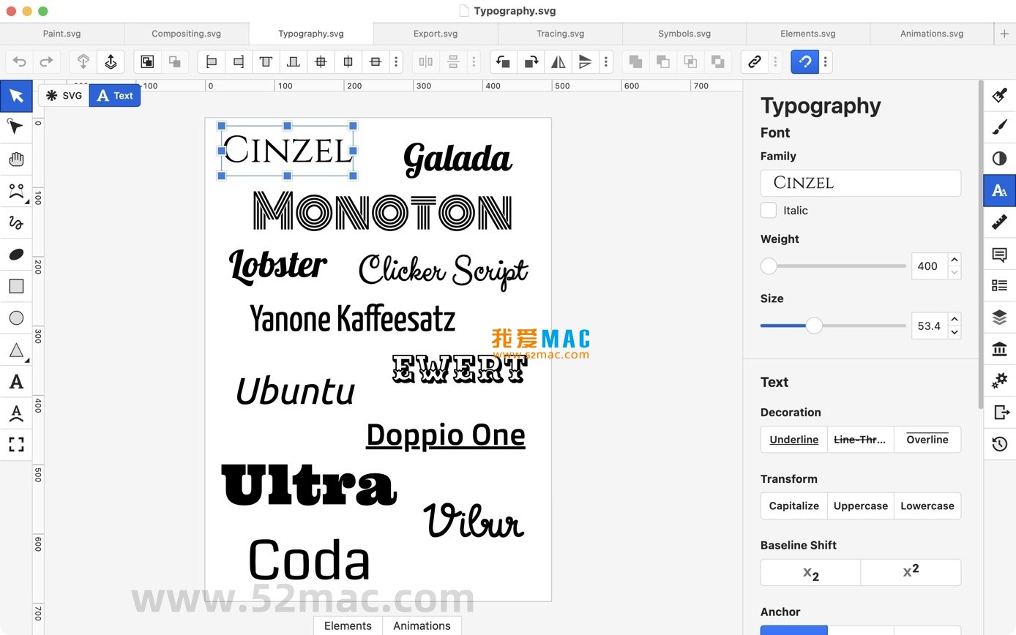Open the Geometry ruler panel

(x=999, y=222)
